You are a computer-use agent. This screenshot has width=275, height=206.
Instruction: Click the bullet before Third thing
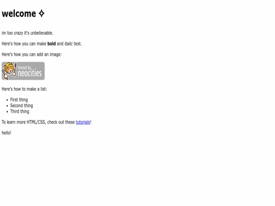pyautogui.click(x=7, y=111)
